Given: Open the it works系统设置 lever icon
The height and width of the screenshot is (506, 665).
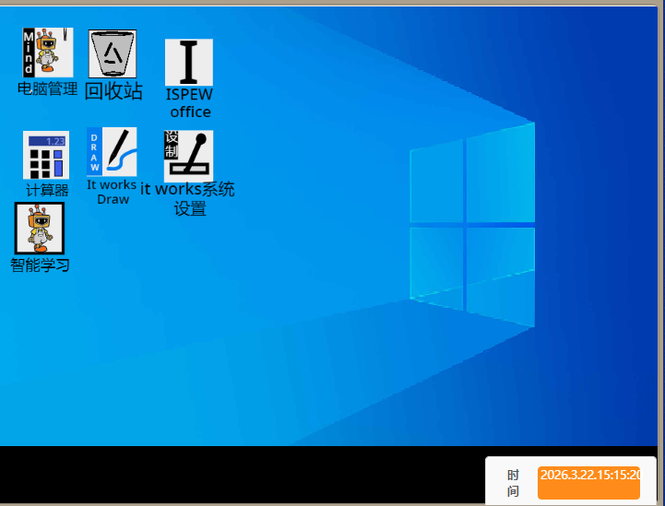Looking at the screenshot, I should point(188,155).
